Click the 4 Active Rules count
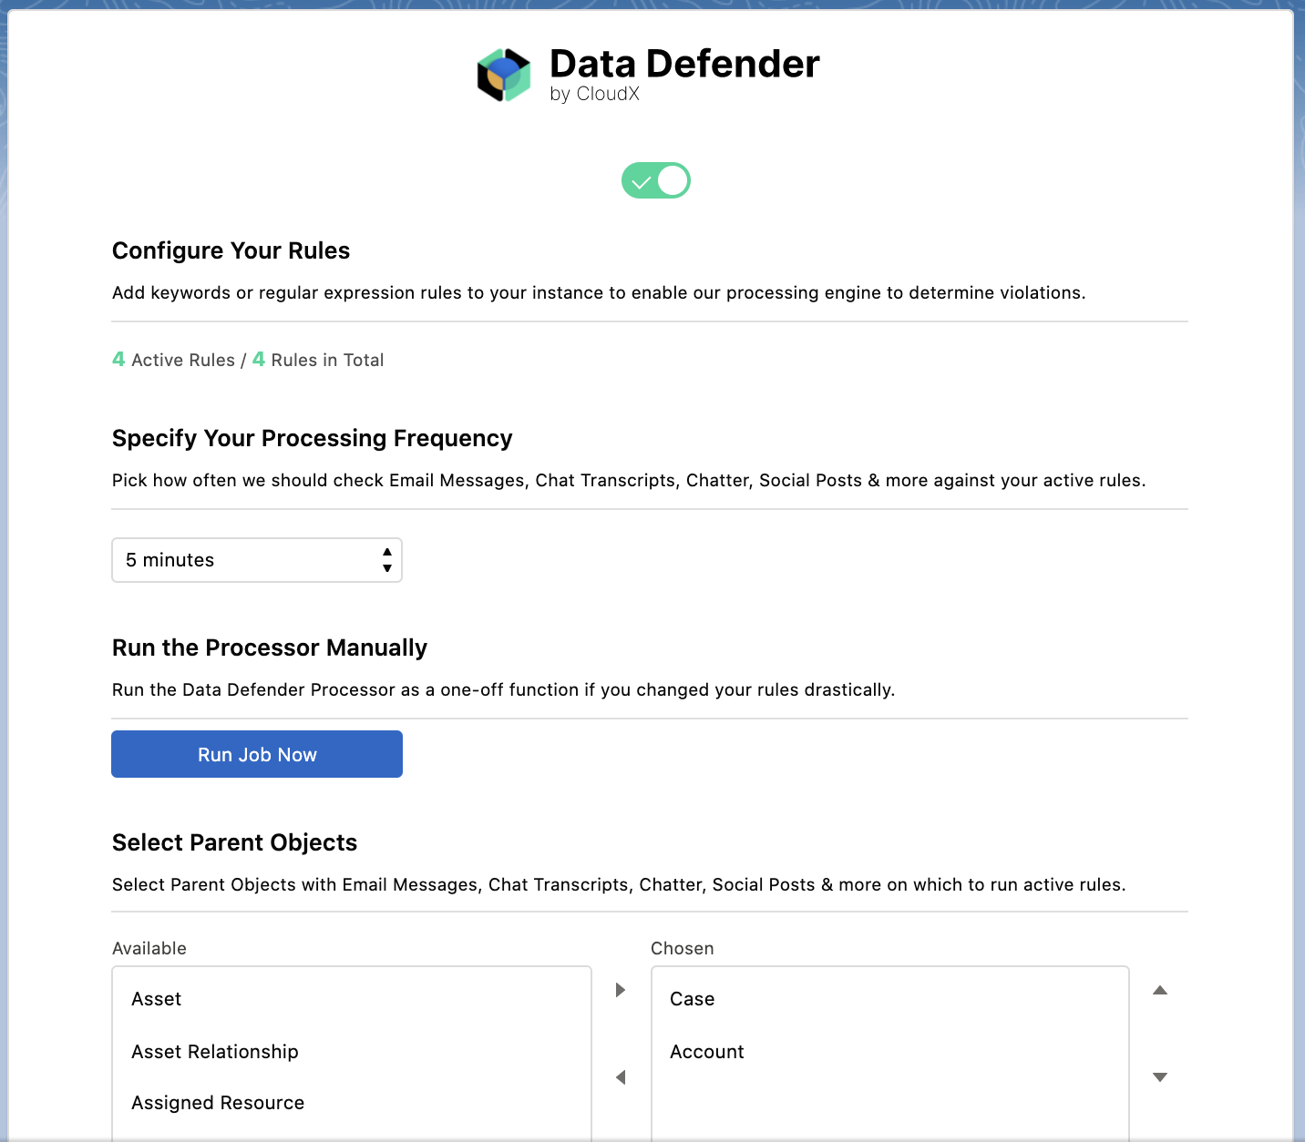 [x=173, y=360]
